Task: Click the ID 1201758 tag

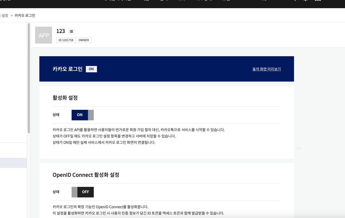Action: click(x=66, y=40)
